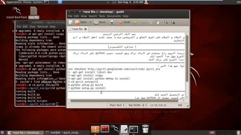
Task: Click the gedit horizontal scrollbar thumb
Action: pos(124,101)
